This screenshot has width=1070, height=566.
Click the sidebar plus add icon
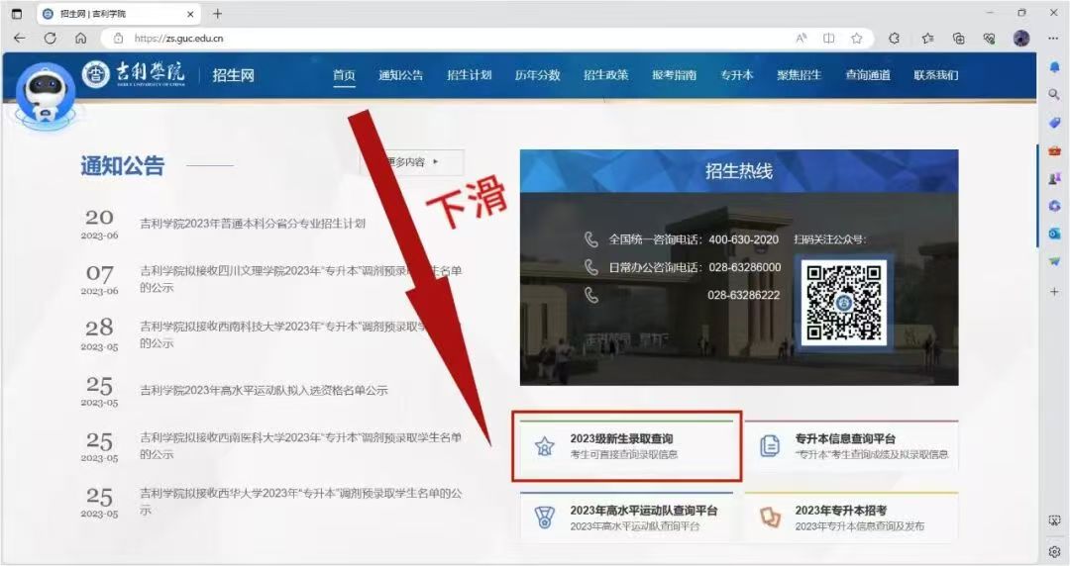[1054, 291]
